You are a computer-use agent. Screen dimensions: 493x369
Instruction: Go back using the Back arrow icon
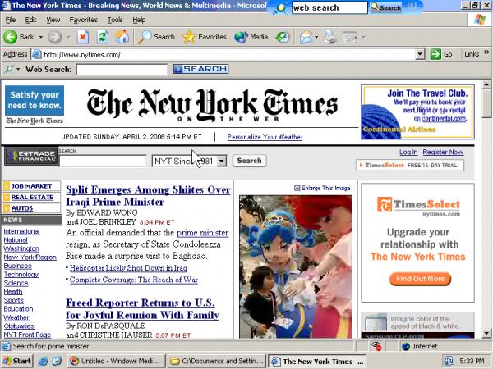[11, 37]
